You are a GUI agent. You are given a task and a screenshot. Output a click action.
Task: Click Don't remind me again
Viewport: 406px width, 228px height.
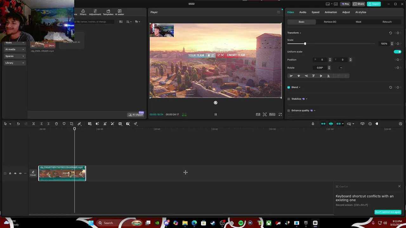(x=388, y=212)
